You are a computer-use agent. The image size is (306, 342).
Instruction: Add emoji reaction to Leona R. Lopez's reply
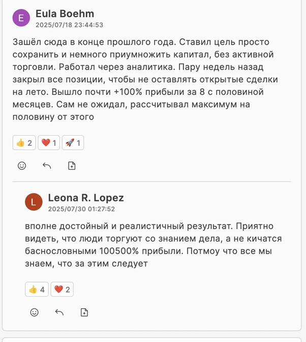[x=34, y=312]
